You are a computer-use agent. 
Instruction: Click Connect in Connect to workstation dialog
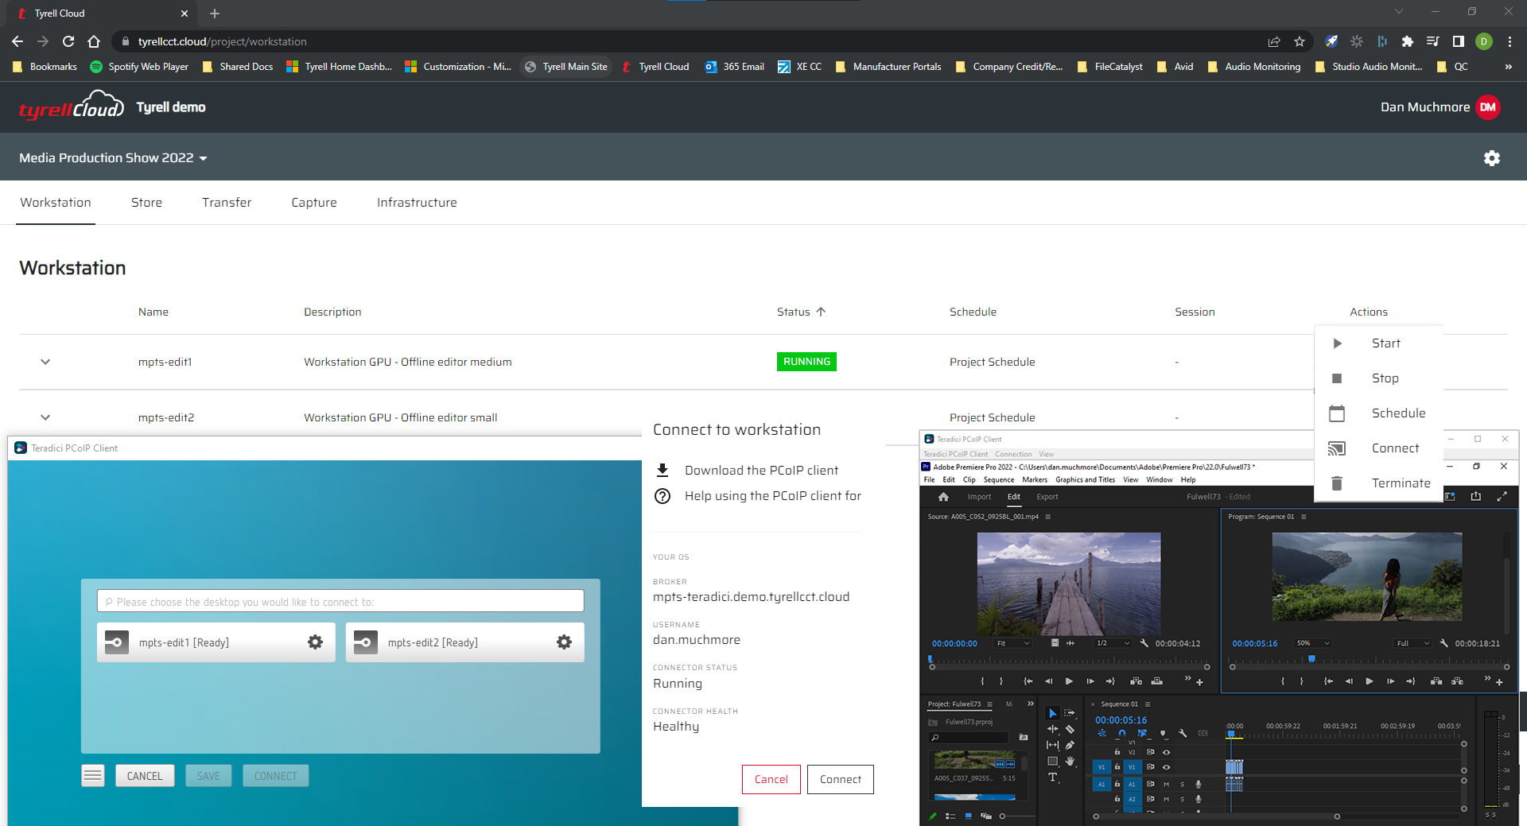pyautogui.click(x=841, y=780)
